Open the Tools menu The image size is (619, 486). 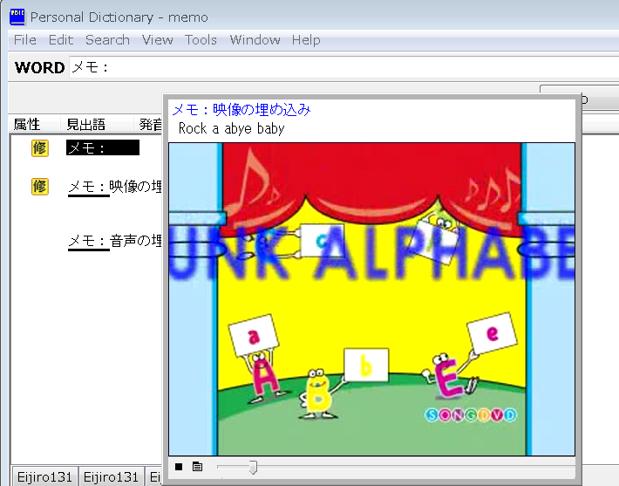pos(201,40)
